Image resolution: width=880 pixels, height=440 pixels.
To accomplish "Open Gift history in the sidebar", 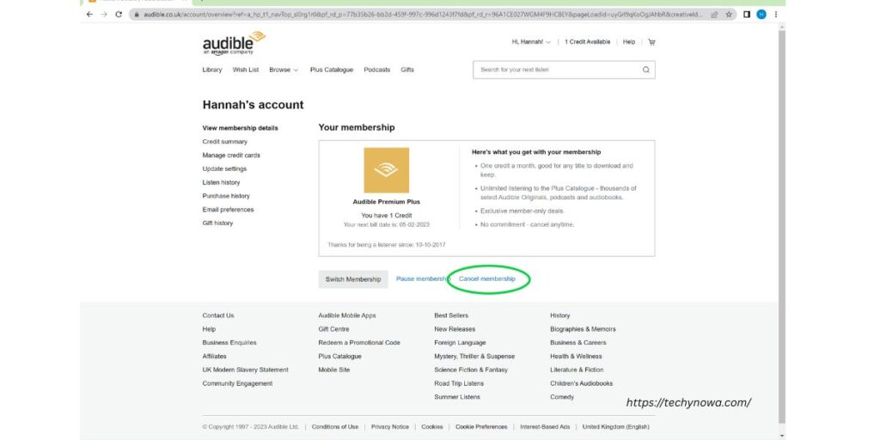I will (217, 223).
